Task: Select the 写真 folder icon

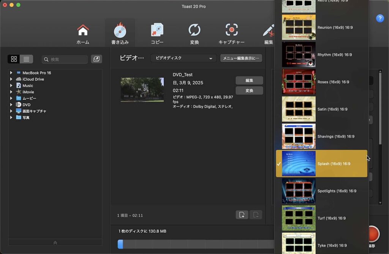Action: coord(19,117)
